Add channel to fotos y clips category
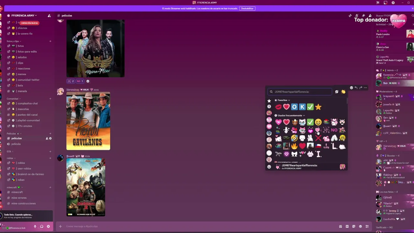This screenshot has height=233, width=414. pyautogui.click(x=50, y=41)
